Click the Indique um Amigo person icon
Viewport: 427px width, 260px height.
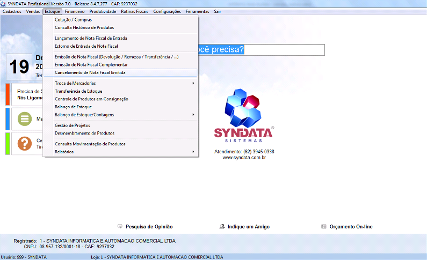point(222,227)
